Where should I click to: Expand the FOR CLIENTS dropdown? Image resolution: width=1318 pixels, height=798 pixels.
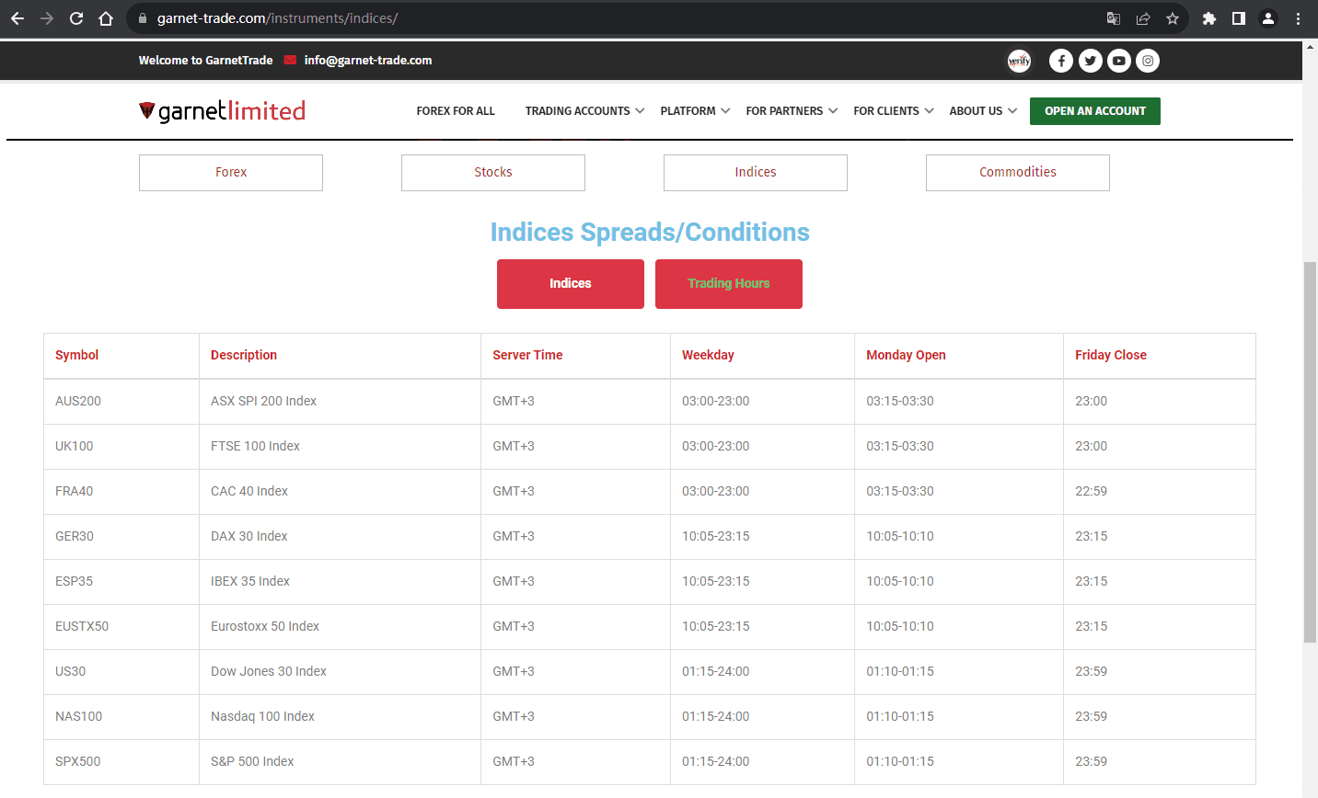[x=893, y=110]
